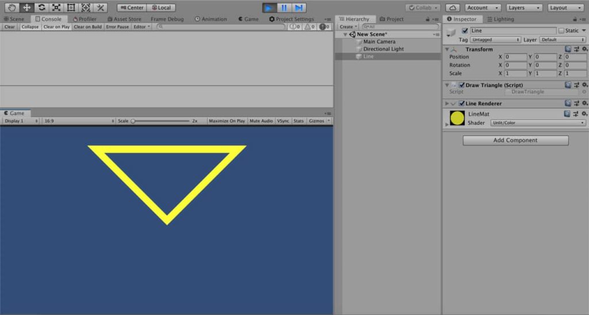
Task: Toggle Clear on Play in Console
Action: (56, 26)
